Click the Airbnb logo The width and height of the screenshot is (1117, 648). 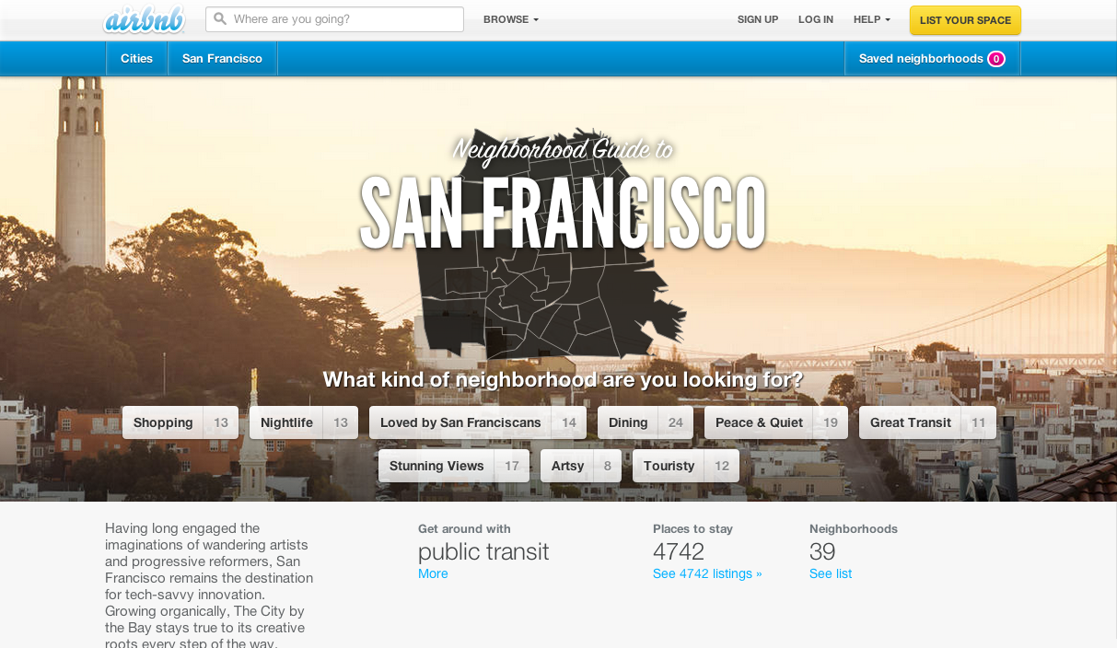point(144,19)
